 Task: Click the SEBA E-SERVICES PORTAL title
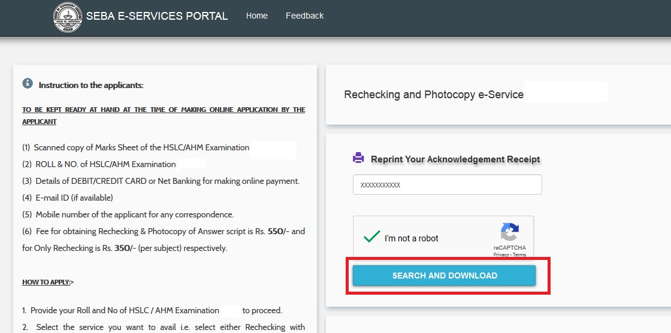click(x=157, y=16)
